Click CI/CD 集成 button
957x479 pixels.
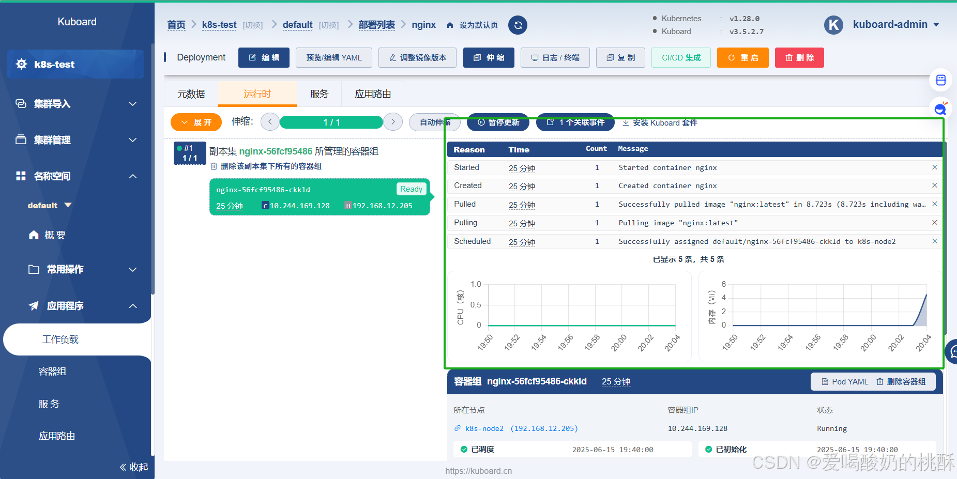681,57
